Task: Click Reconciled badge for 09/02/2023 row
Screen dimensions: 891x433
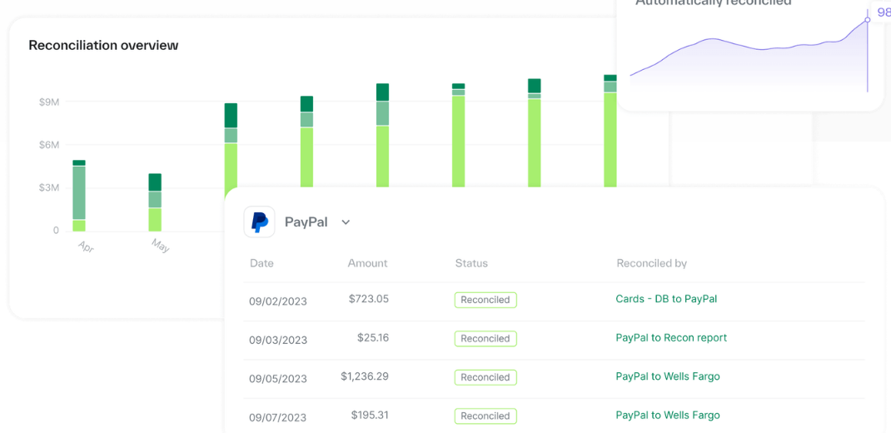Action: (x=485, y=300)
